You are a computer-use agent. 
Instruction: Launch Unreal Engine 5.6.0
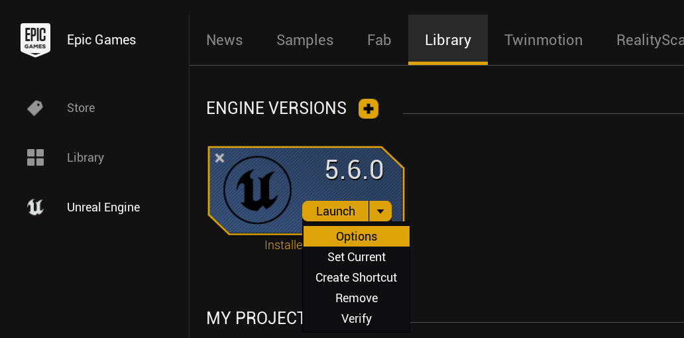(x=335, y=211)
